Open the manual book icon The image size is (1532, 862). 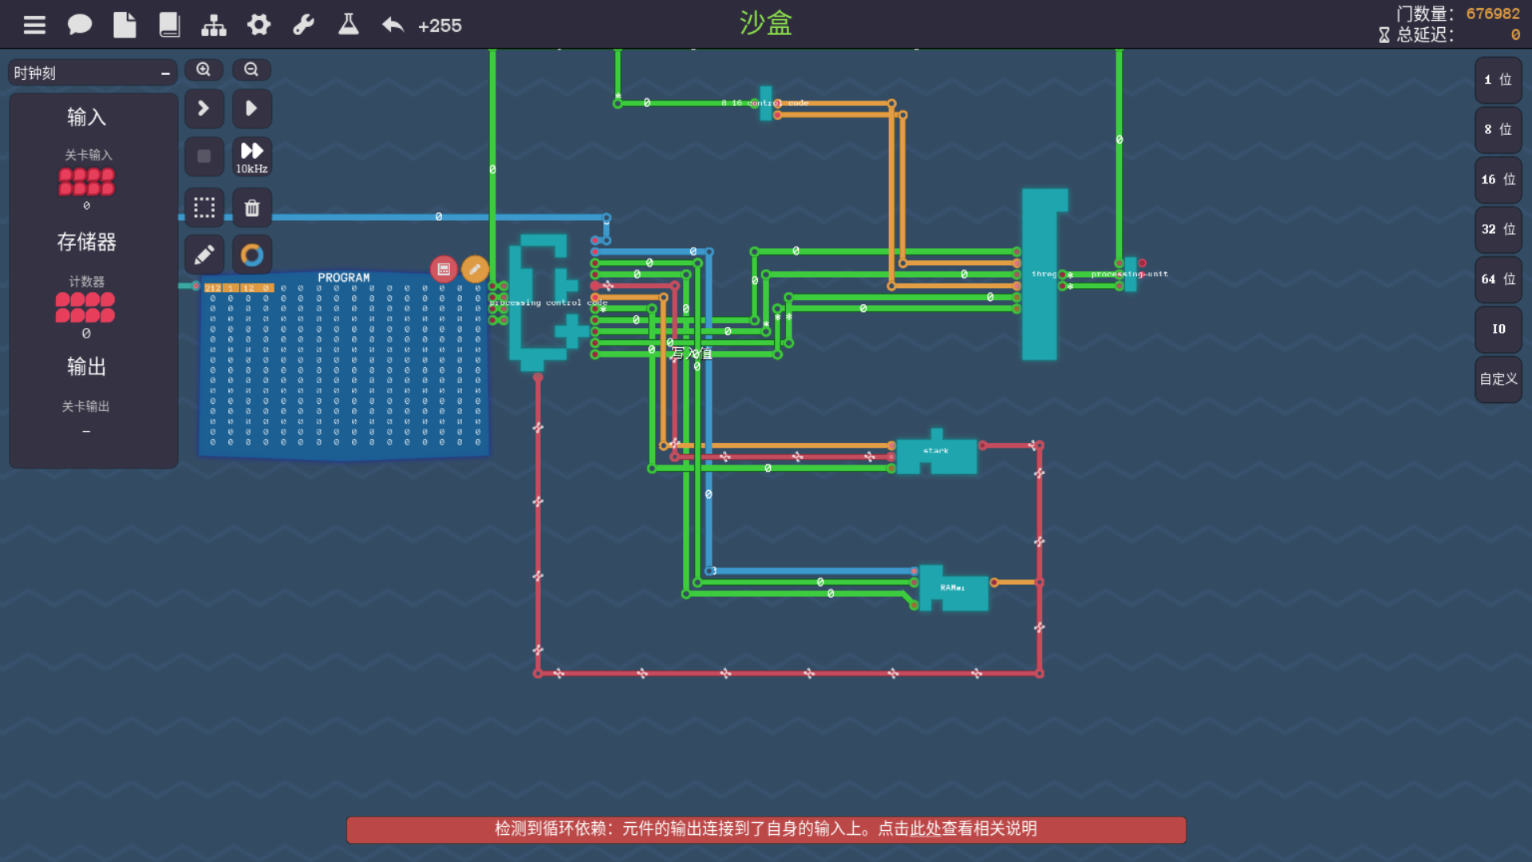pyautogui.click(x=169, y=26)
